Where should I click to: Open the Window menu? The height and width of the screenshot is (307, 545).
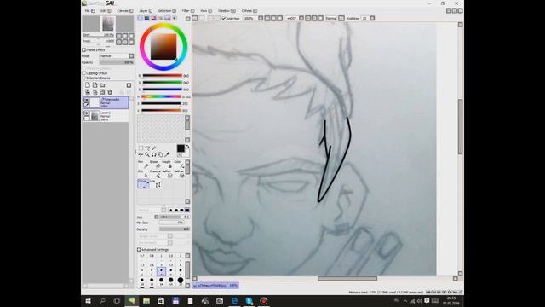pos(227,11)
